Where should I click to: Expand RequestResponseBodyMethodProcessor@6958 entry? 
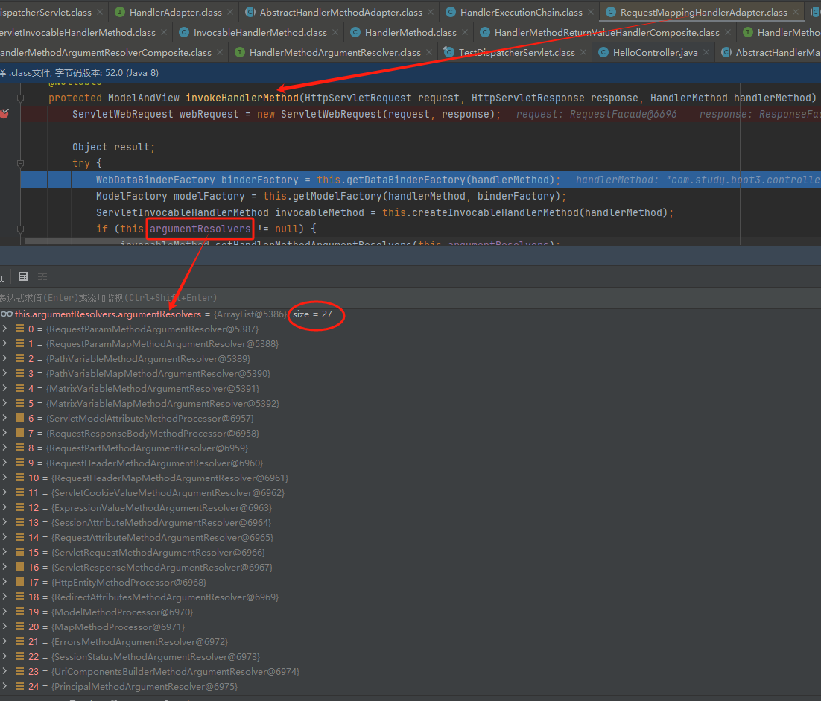(x=4, y=433)
